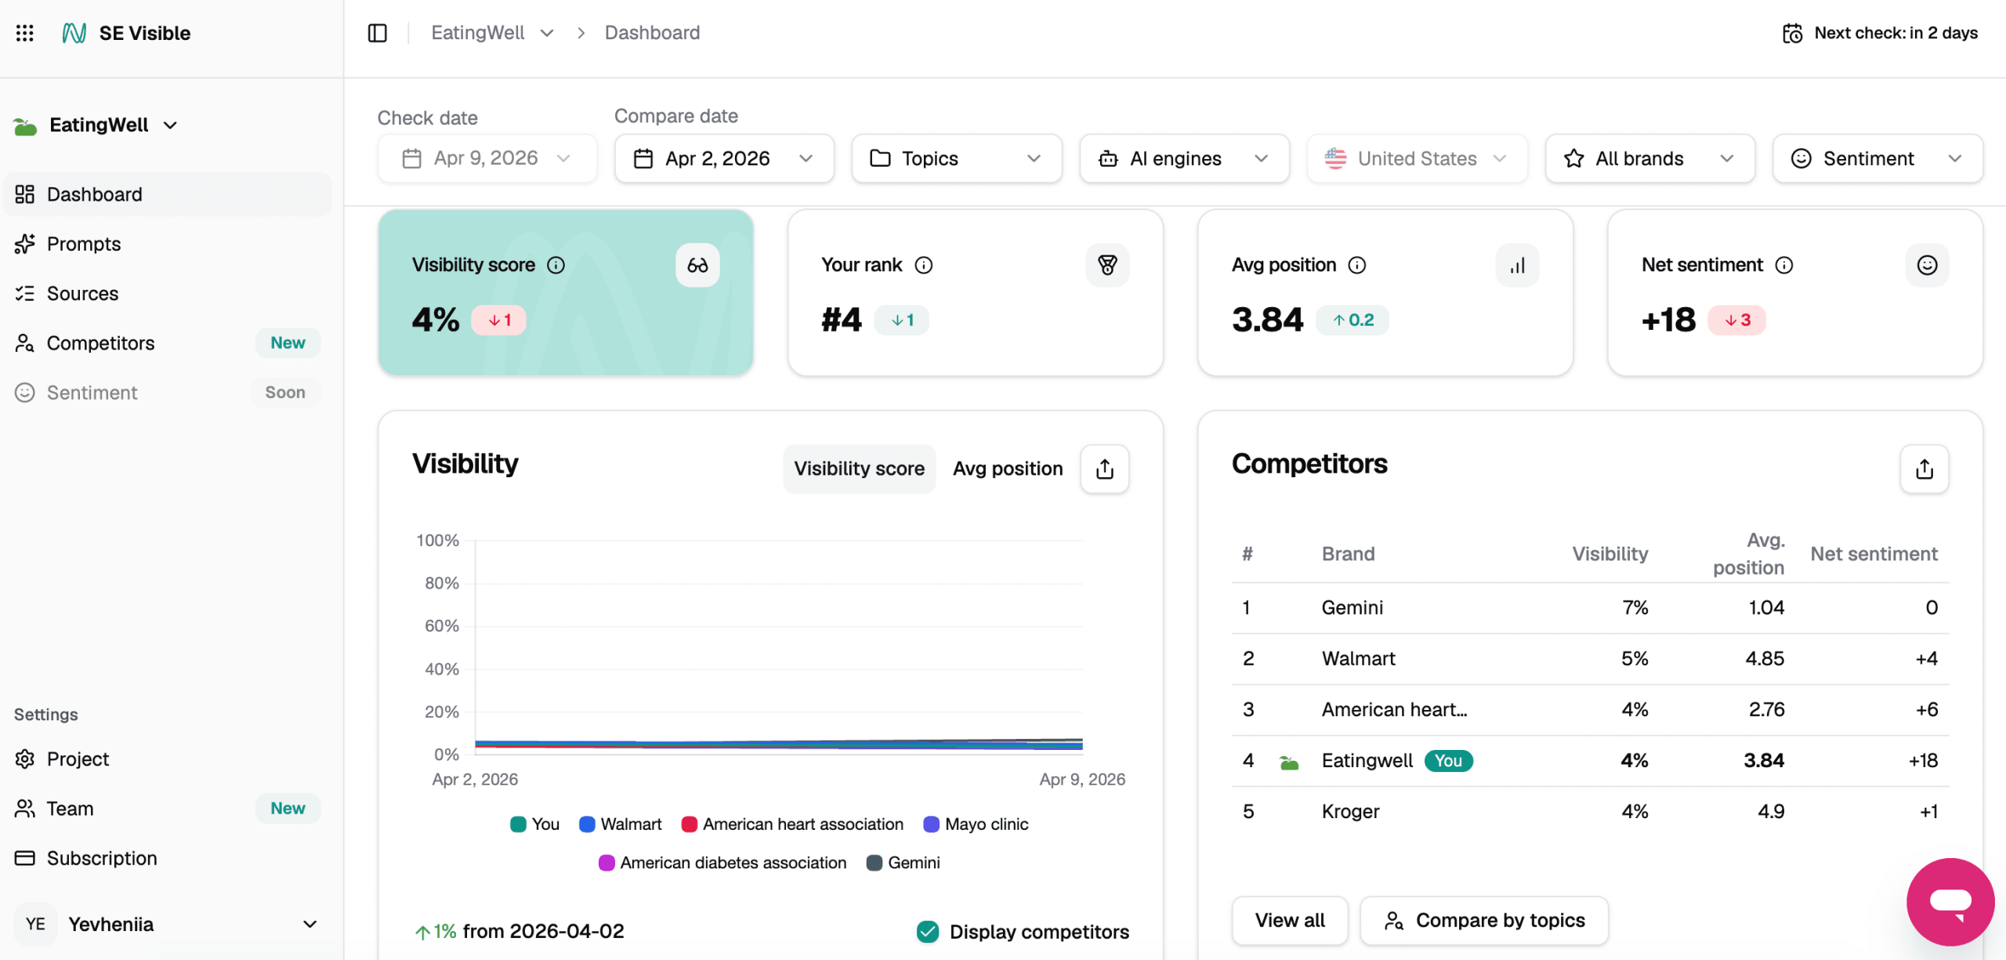Screen dimensions: 2006x960
Task: Switch chart to Avg position
Action: point(1007,469)
